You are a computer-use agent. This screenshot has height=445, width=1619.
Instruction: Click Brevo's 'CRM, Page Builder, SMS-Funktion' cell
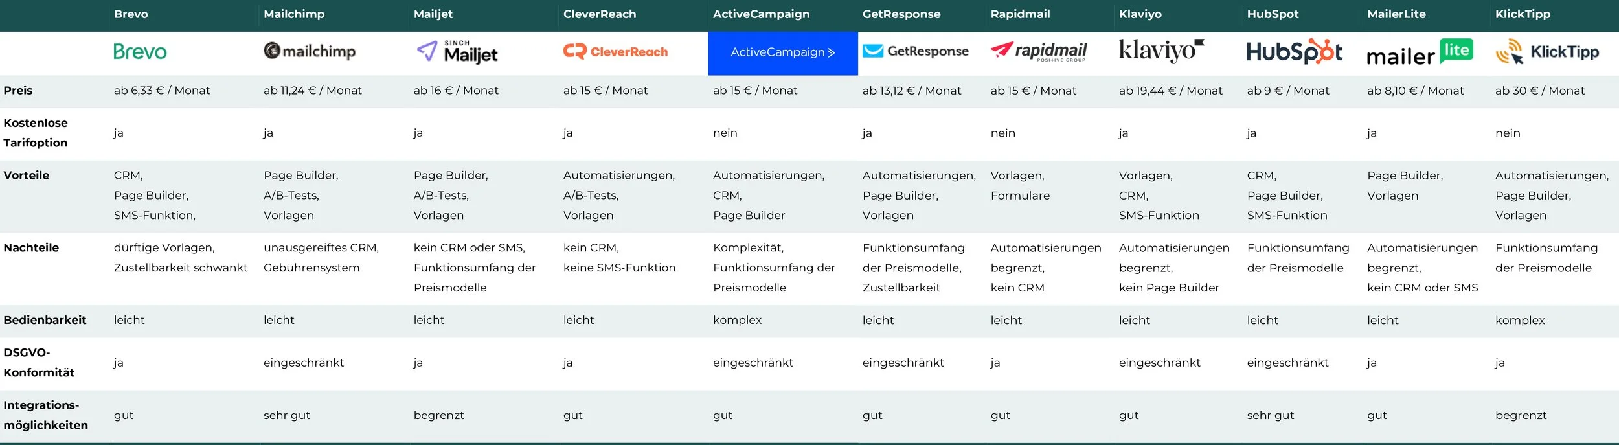click(x=155, y=196)
